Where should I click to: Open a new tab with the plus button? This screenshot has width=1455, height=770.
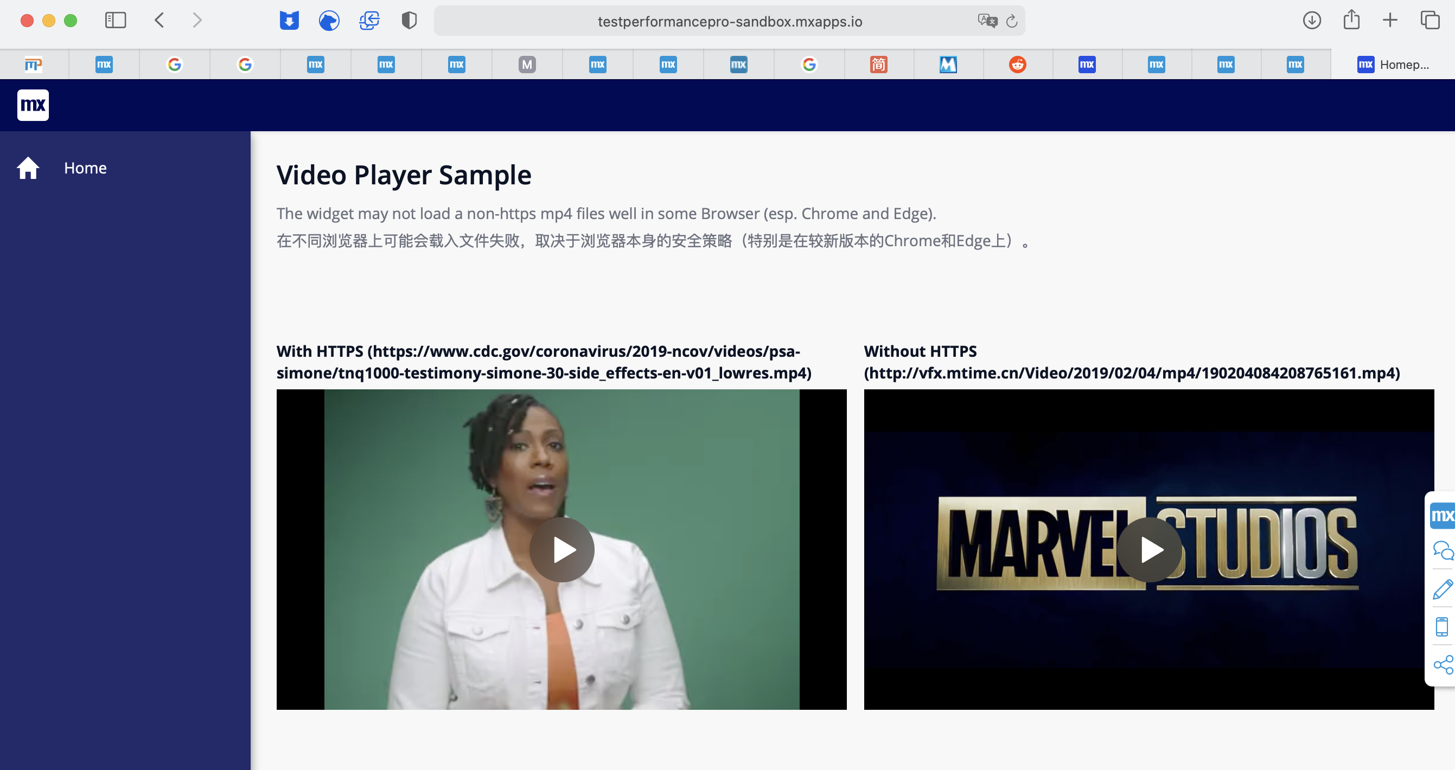[x=1390, y=20]
